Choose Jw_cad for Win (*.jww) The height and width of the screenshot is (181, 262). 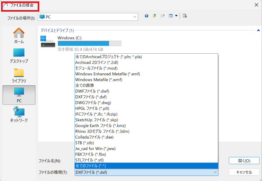[x=146, y=149]
